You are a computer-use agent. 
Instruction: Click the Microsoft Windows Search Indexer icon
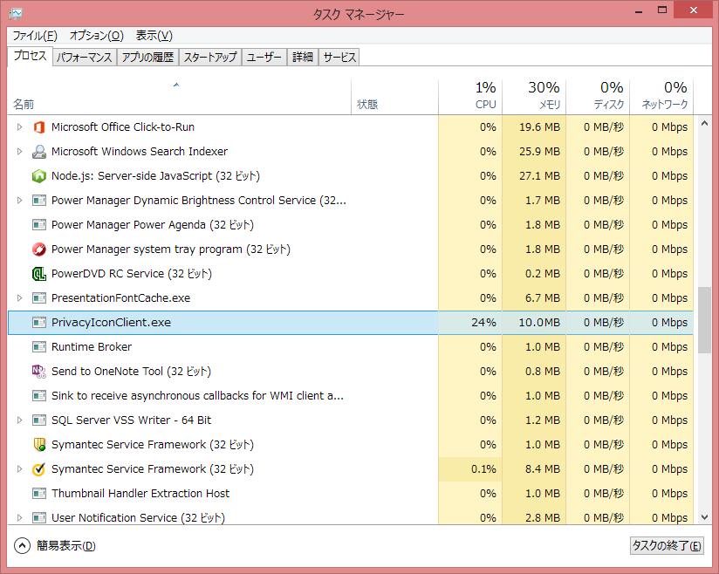click(x=38, y=152)
